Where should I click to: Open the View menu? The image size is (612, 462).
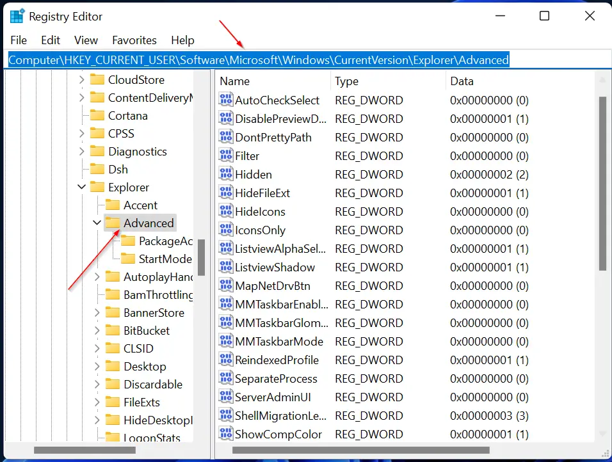coord(86,40)
